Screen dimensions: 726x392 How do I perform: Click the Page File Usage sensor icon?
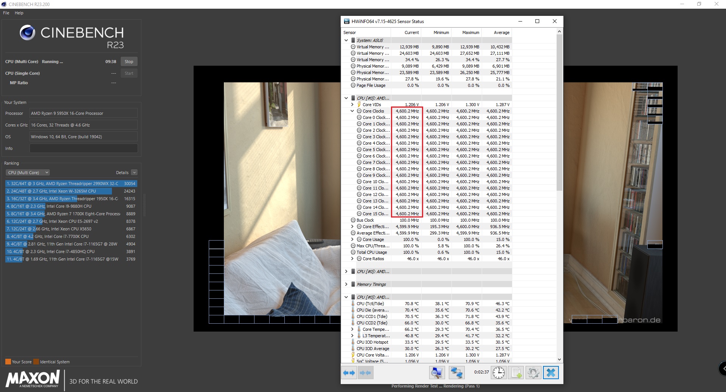353,85
